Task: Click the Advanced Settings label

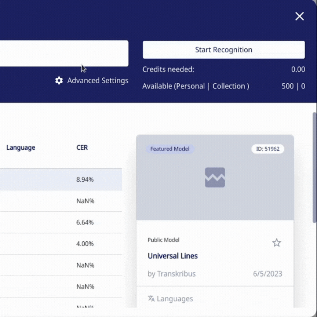Action: (x=98, y=80)
